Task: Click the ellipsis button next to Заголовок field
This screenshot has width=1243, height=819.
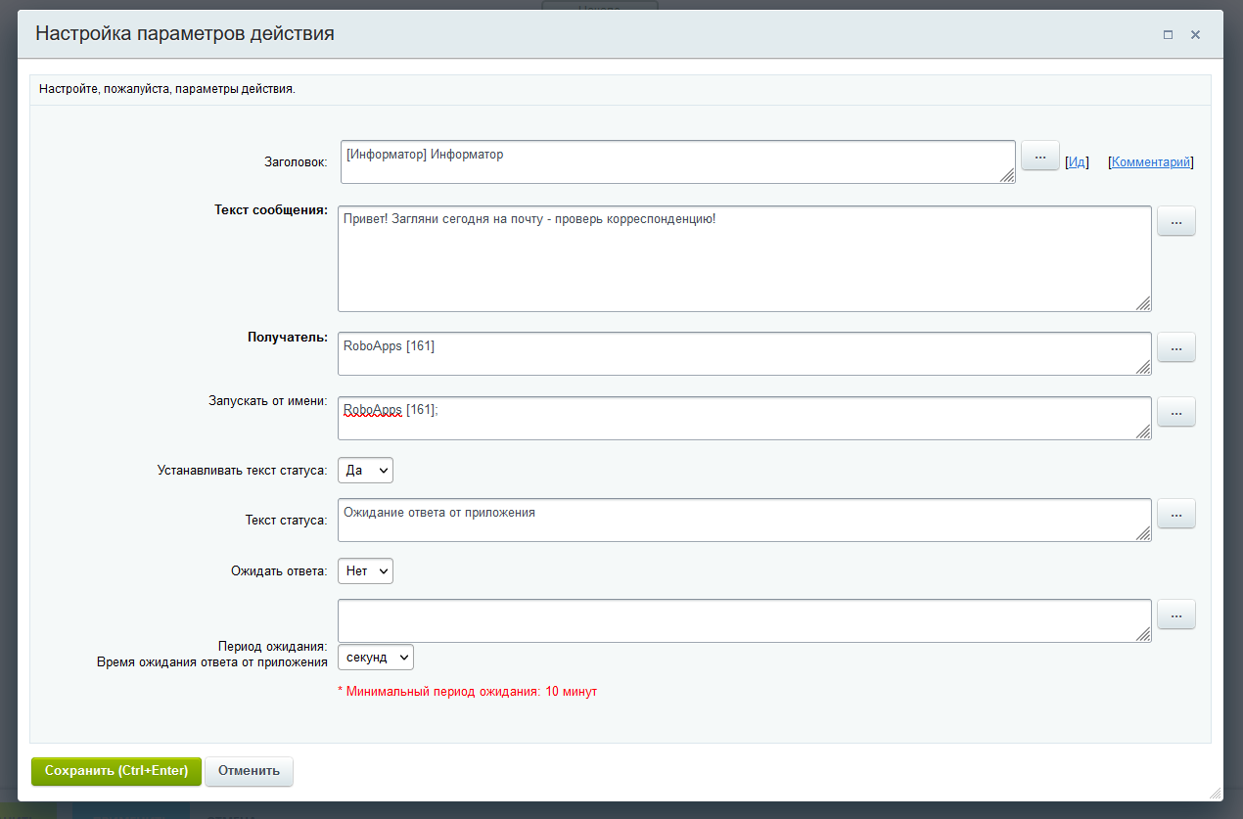Action: [x=1039, y=156]
